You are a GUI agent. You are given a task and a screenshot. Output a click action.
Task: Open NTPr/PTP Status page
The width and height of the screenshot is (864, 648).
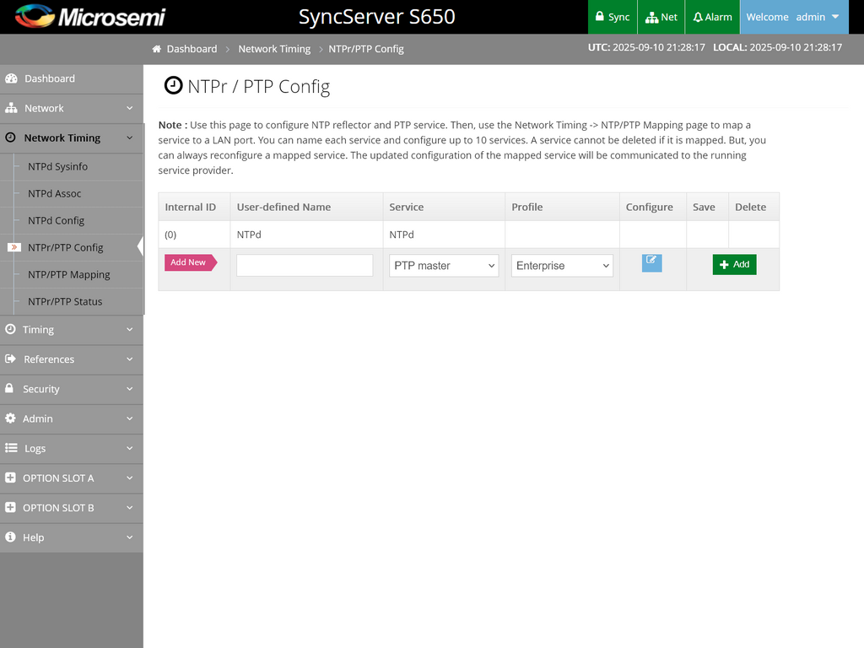(x=65, y=301)
